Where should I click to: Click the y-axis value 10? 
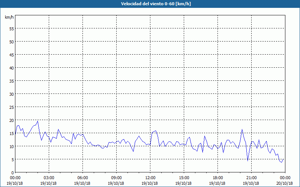[12, 146]
